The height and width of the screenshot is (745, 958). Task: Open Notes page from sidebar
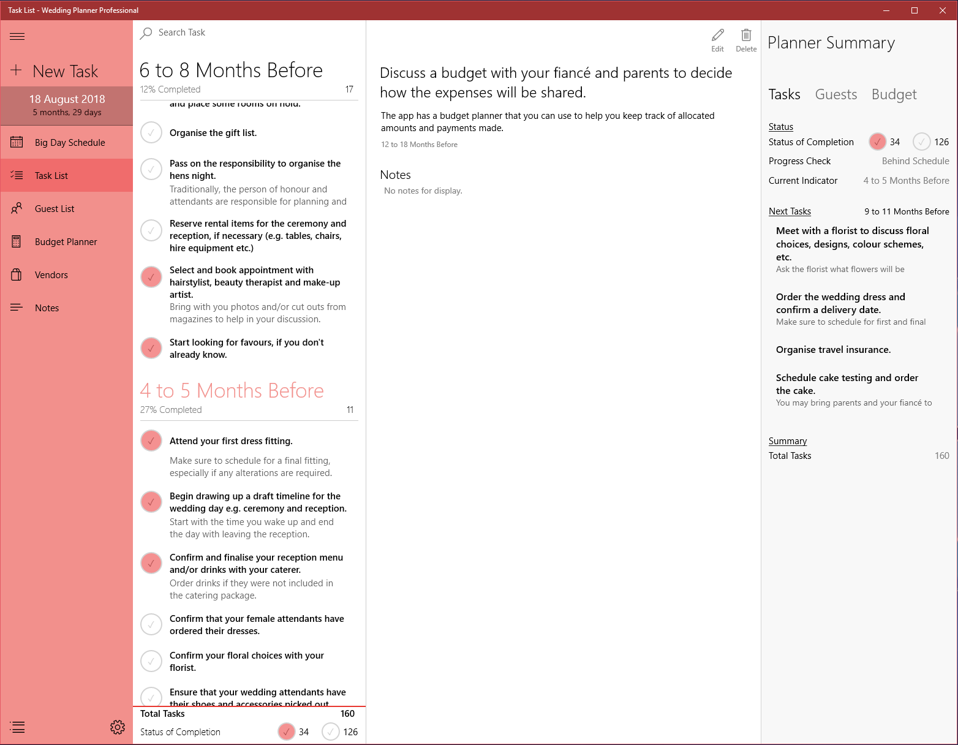67,308
